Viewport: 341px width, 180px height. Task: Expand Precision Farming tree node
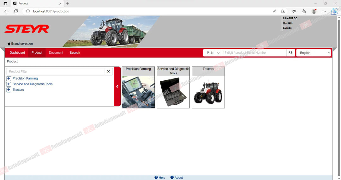point(9,78)
